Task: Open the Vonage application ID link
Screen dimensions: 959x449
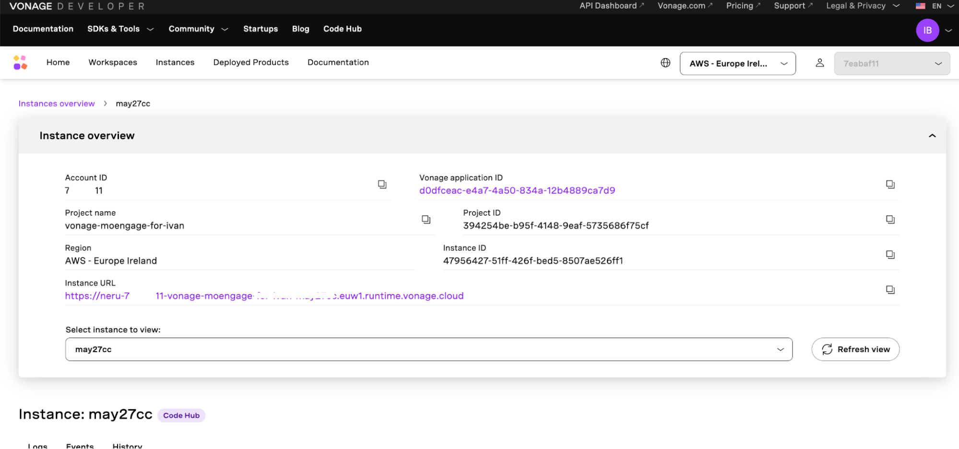Action: pos(517,190)
